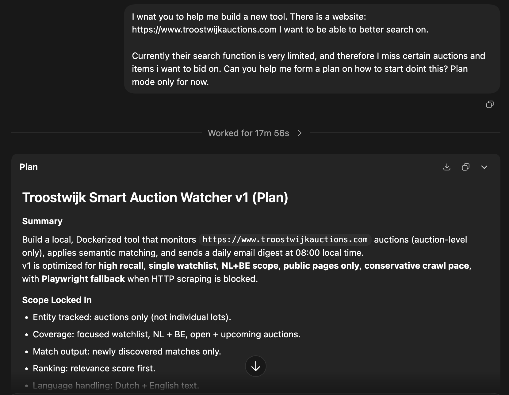Click the 'Language handling' bullet item

click(116, 385)
